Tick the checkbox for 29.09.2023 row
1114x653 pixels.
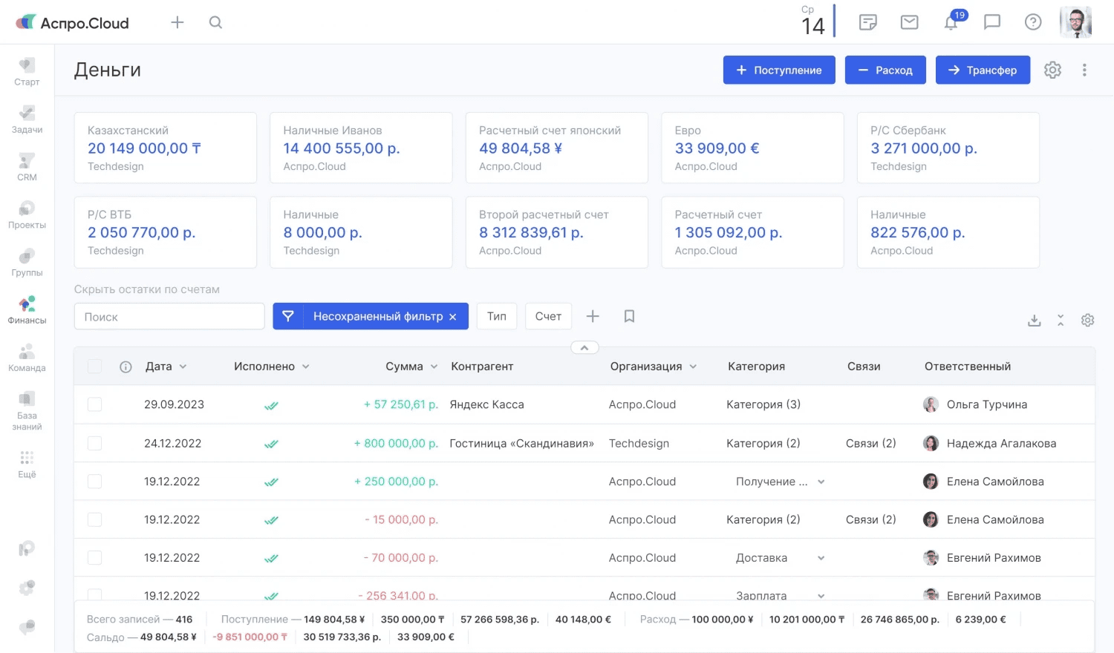95,404
